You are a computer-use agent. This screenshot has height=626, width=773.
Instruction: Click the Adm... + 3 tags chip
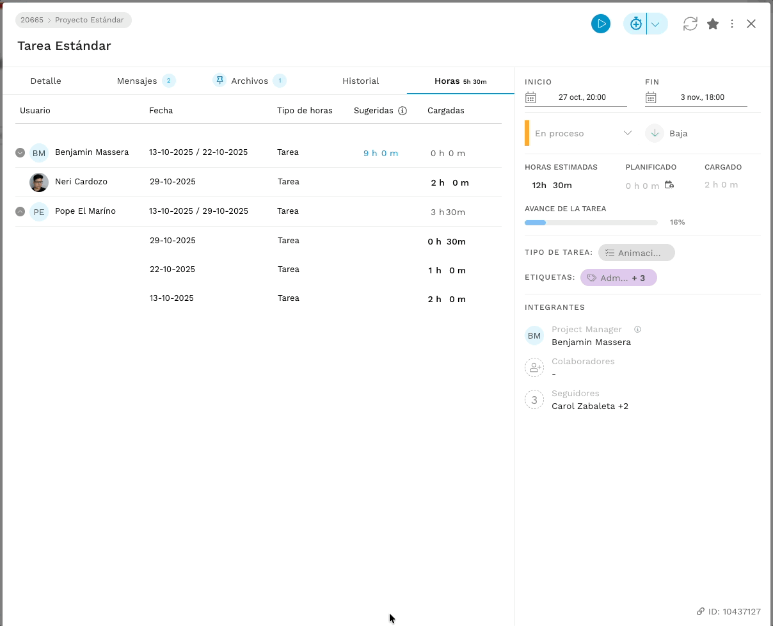click(619, 278)
